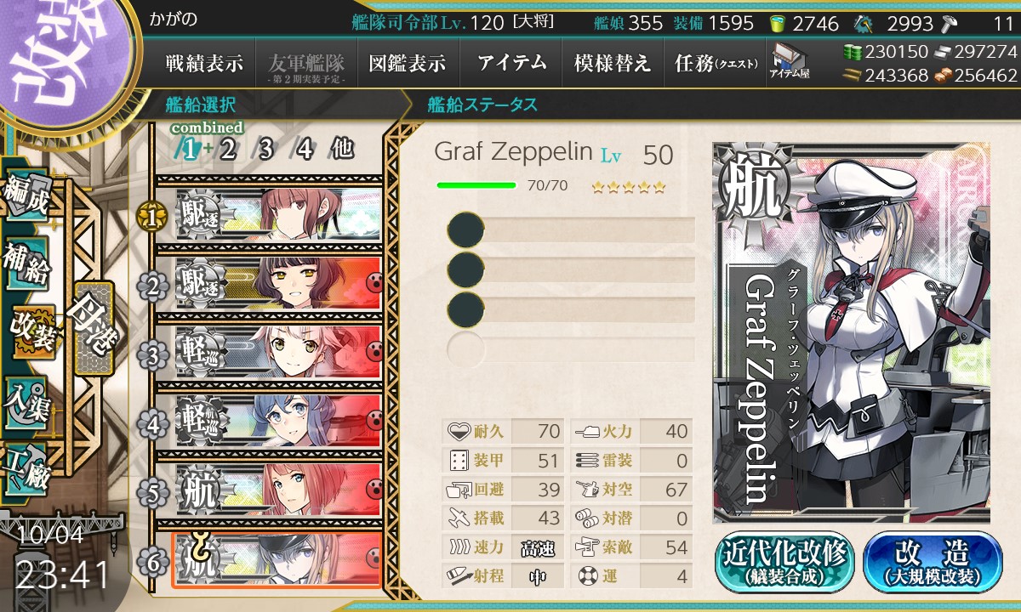The height and width of the screenshot is (612, 1021).
Task: Open 戦績表示 records menu
Action: 204,63
